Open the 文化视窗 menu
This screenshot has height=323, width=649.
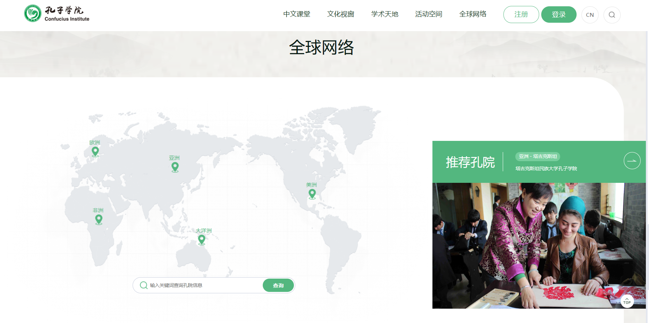pos(340,14)
